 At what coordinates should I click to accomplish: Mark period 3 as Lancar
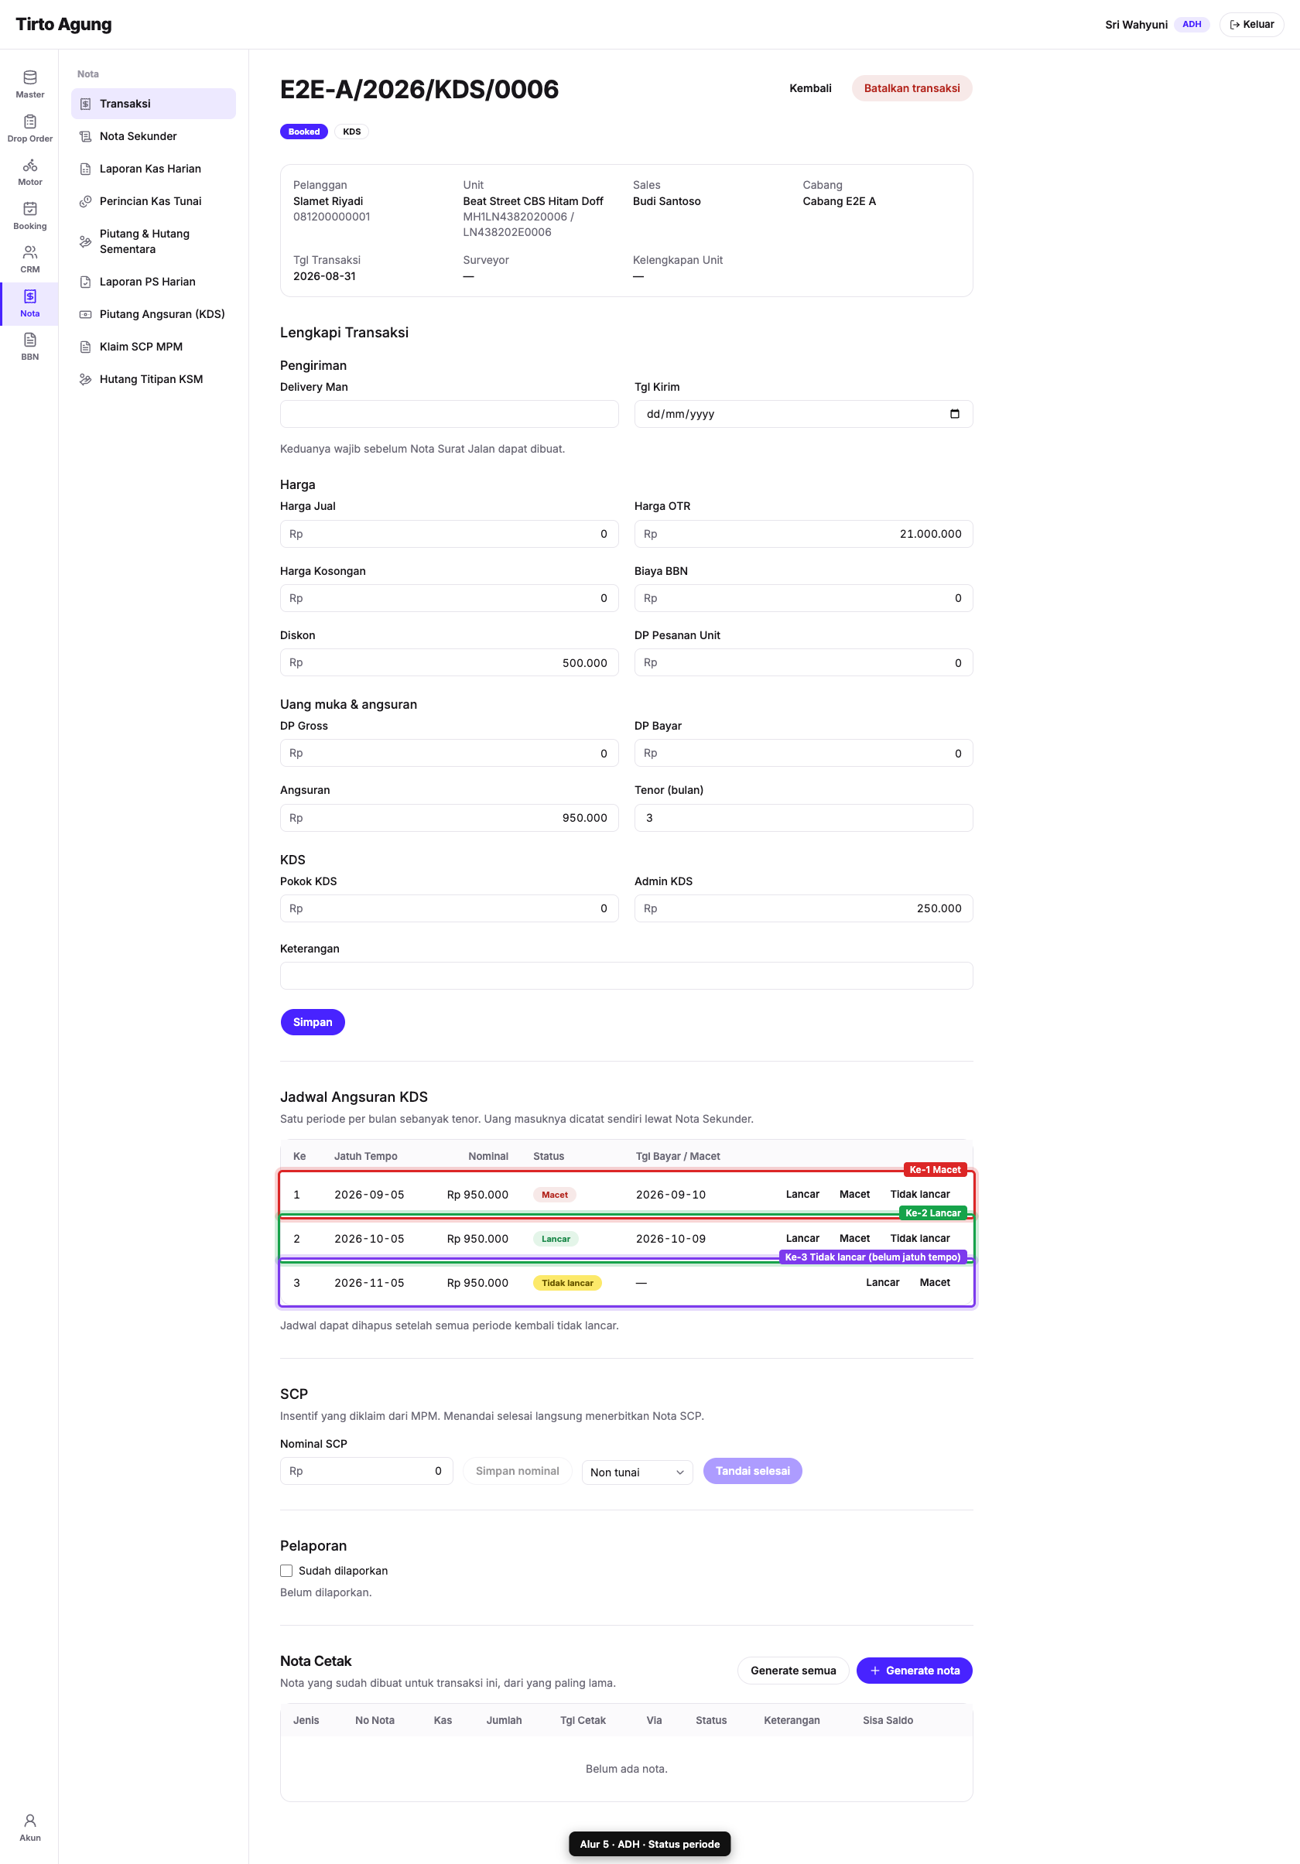click(x=883, y=1283)
